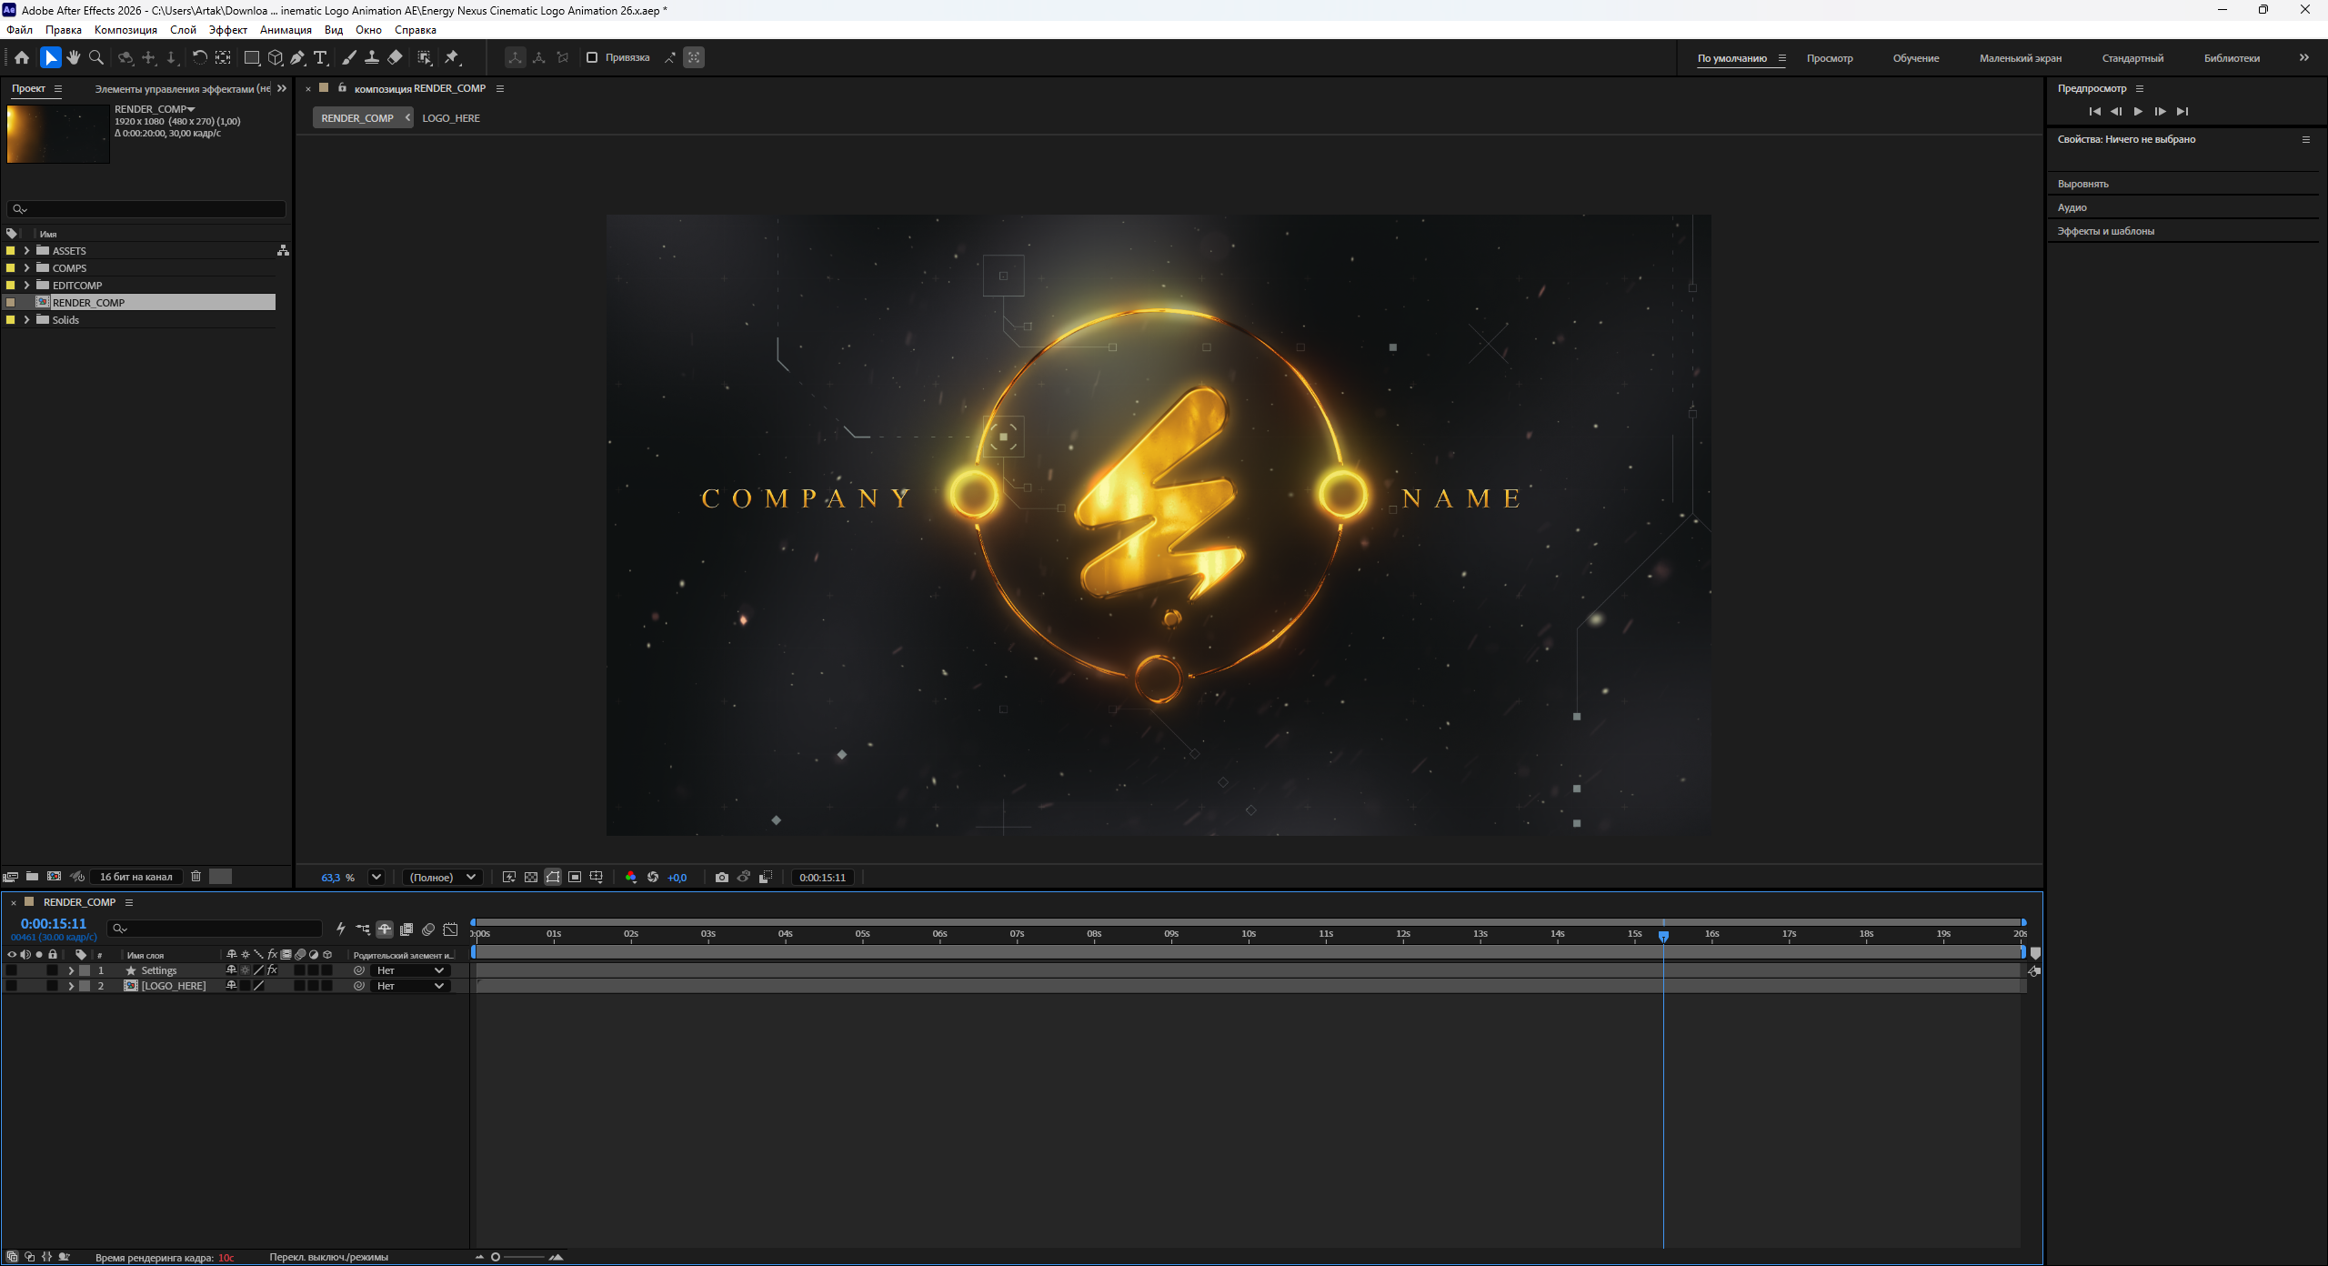Enable the Привязка snapping checkbox
Image resolution: width=2328 pixels, height=1266 pixels.
[592, 57]
